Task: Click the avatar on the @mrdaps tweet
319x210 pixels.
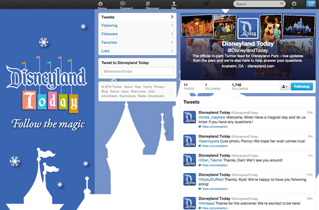Action: click(x=190, y=203)
